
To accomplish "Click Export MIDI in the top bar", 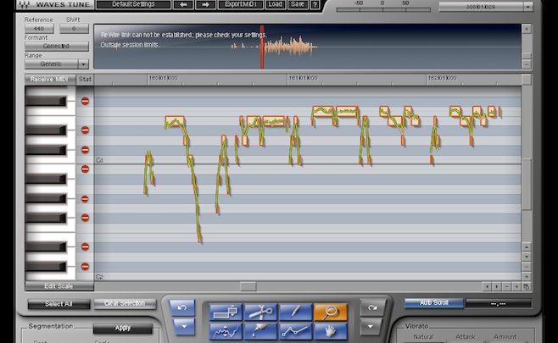I will 243,4.
